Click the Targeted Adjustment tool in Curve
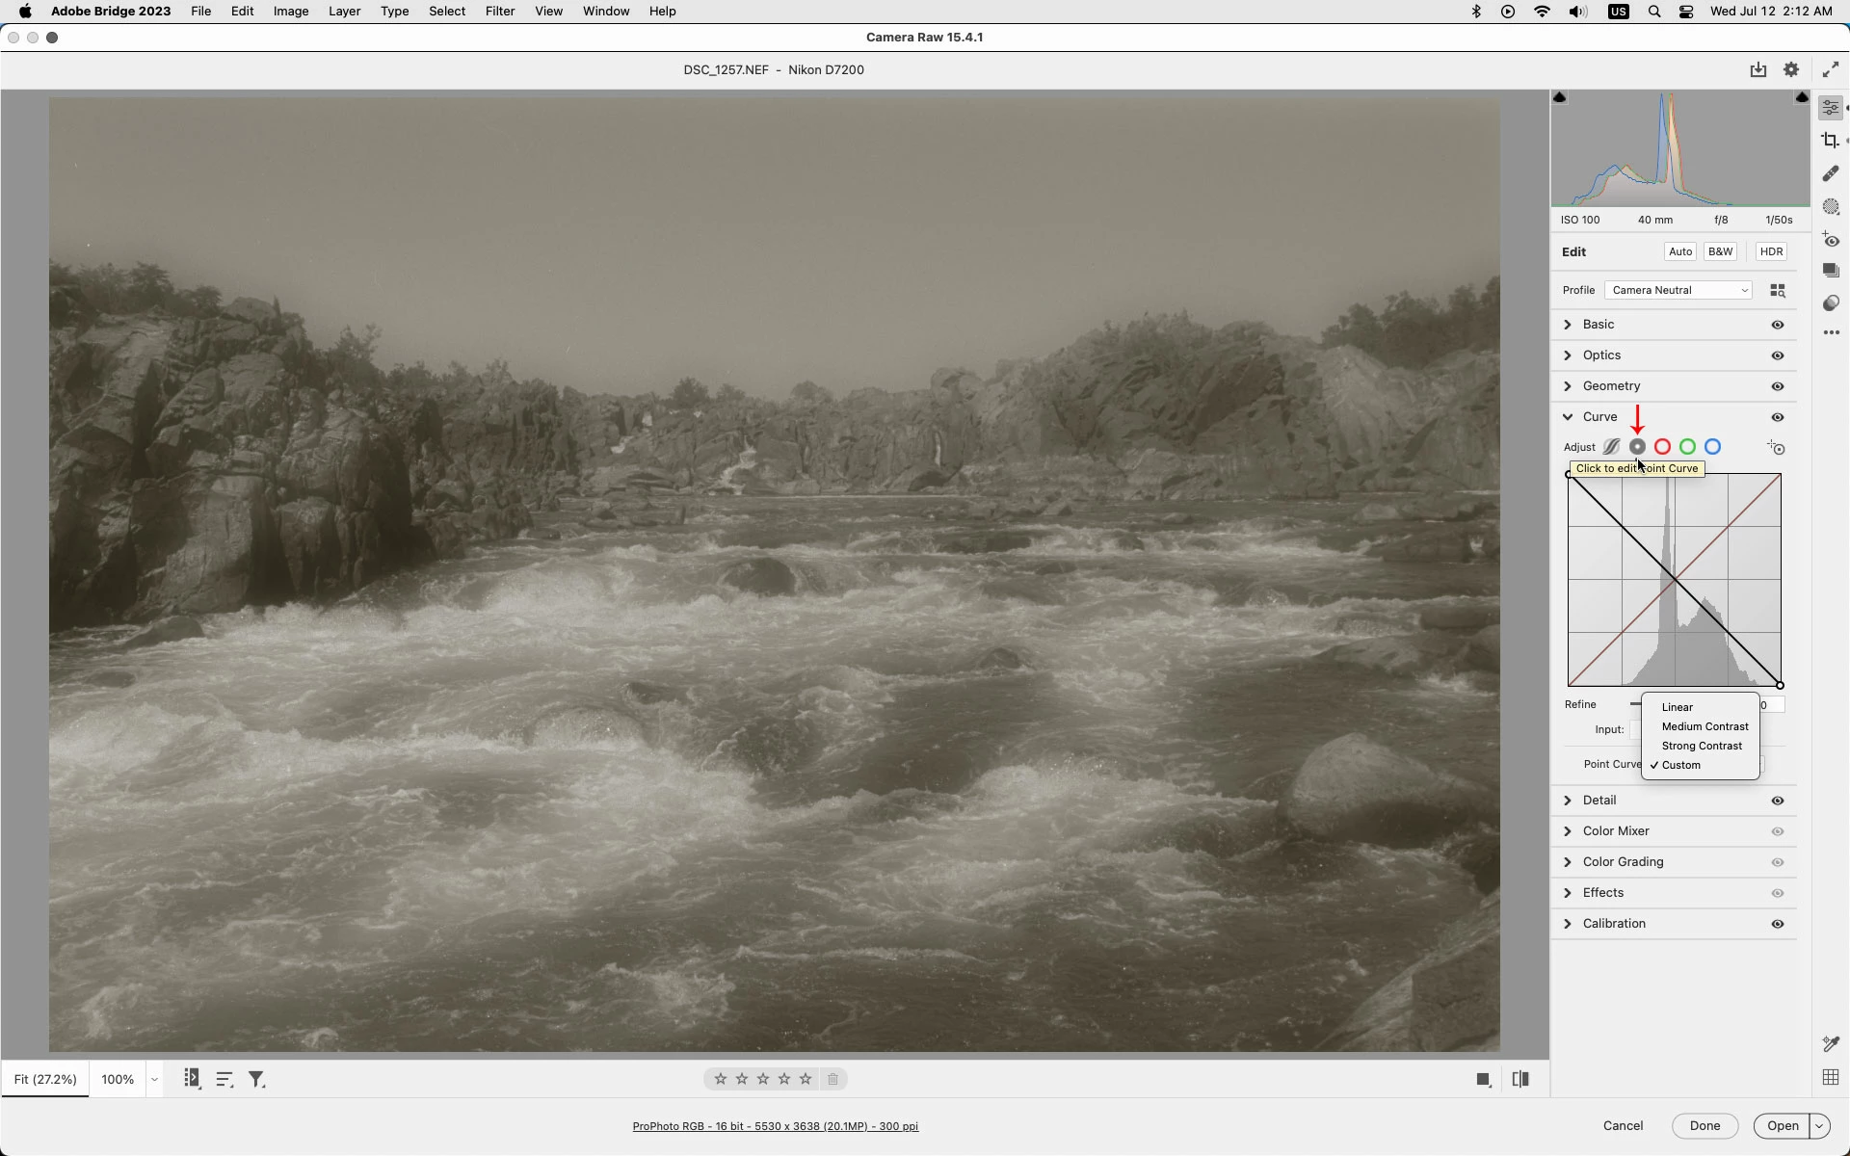This screenshot has height=1156, width=1850. pyautogui.click(x=1776, y=448)
